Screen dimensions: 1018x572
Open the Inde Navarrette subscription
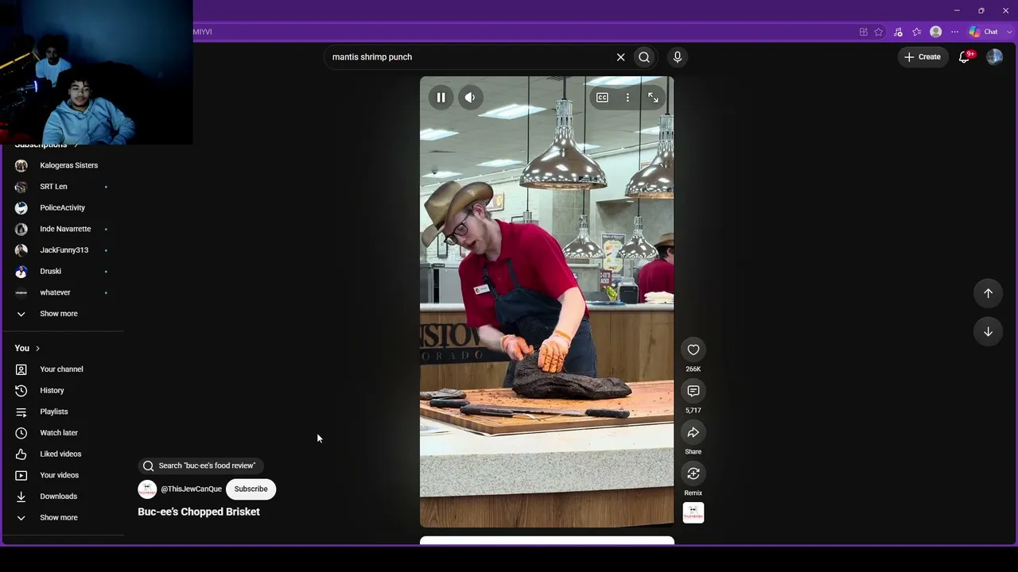(x=62, y=229)
